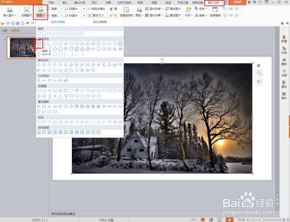Click the zoom magnifier icon beside the picture
Screen dimensions: 290x222
tap(259, 73)
